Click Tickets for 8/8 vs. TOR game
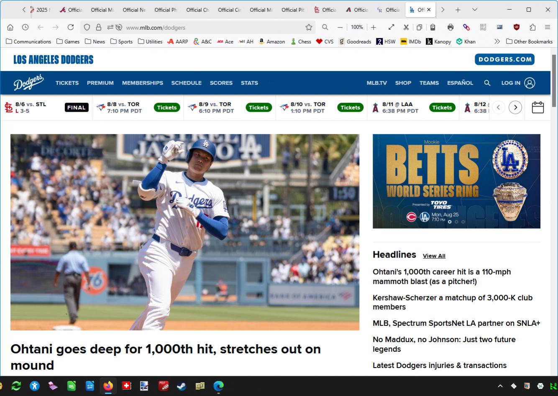 pos(167,107)
